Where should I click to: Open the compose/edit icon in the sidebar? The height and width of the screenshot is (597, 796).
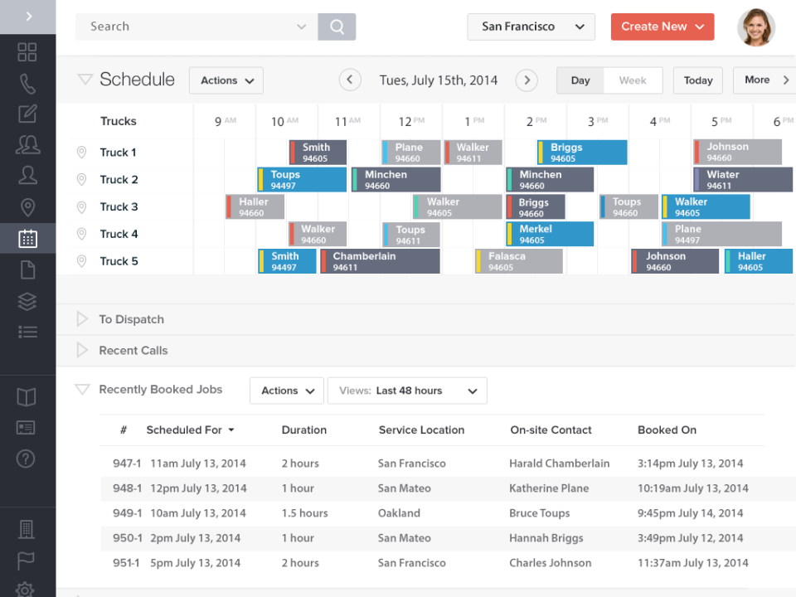[x=27, y=115]
